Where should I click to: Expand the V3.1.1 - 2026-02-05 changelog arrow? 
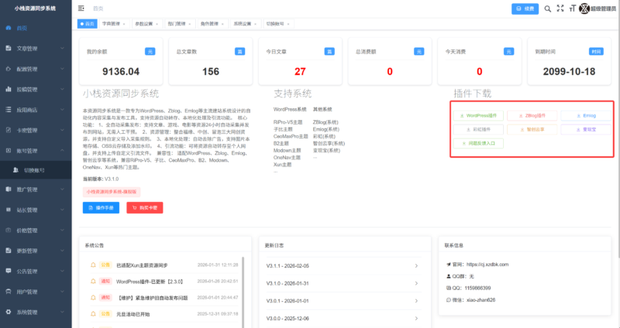pos(416,265)
